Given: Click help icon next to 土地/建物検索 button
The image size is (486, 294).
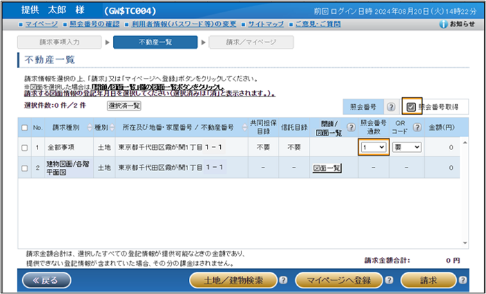Looking at the screenshot, I should tap(283, 280).
